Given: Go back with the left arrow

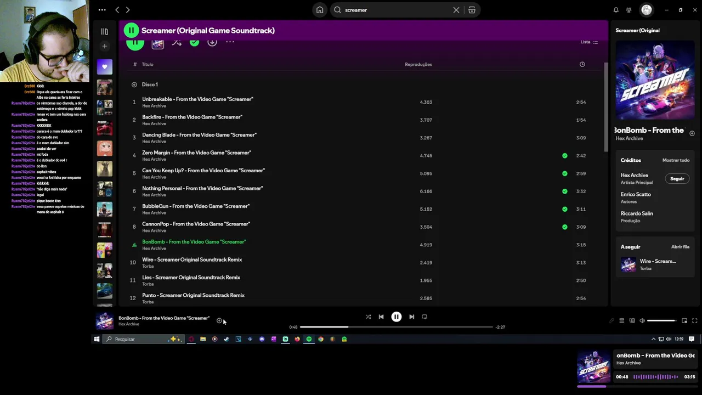Looking at the screenshot, I should 117,10.
